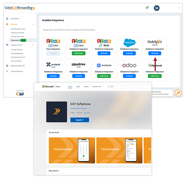The image size is (186, 181).
Task: Select Home tab in Microsoft Store
Action: click(x=70, y=87)
